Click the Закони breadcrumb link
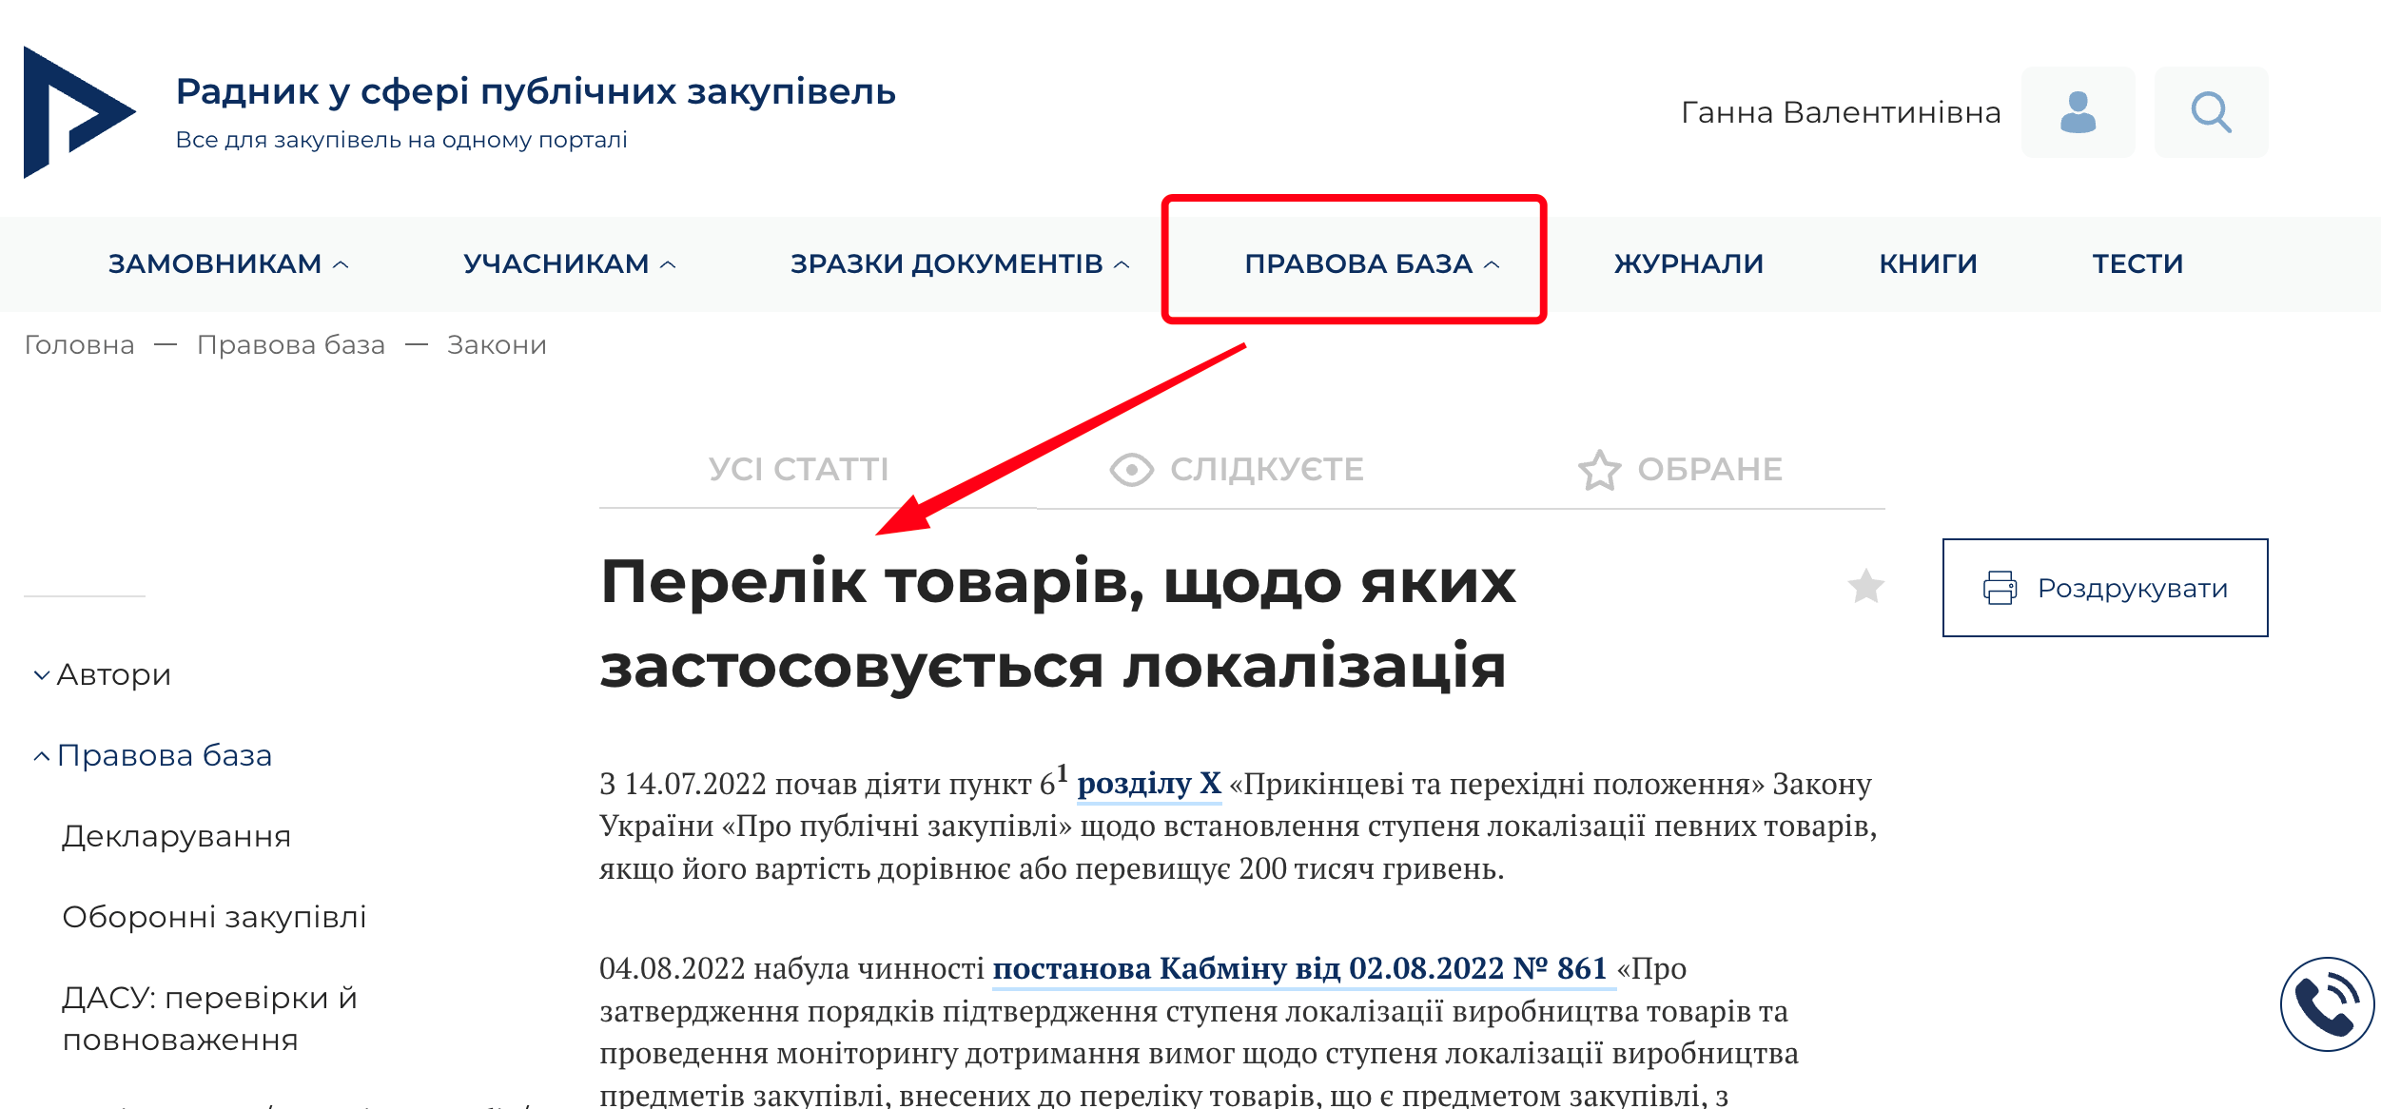This screenshot has width=2381, height=1109. pyautogui.click(x=497, y=345)
